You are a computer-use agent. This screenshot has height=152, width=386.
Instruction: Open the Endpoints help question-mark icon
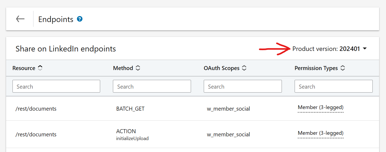[80, 19]
